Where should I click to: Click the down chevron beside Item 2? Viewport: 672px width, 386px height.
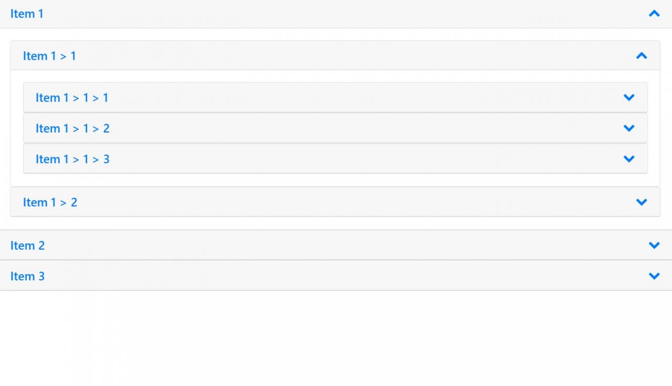[x=654, y=245]
